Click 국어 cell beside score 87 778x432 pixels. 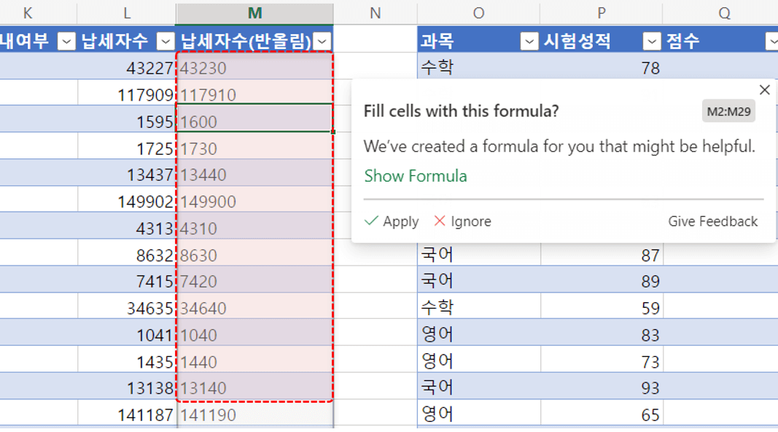tap(479, 254)
